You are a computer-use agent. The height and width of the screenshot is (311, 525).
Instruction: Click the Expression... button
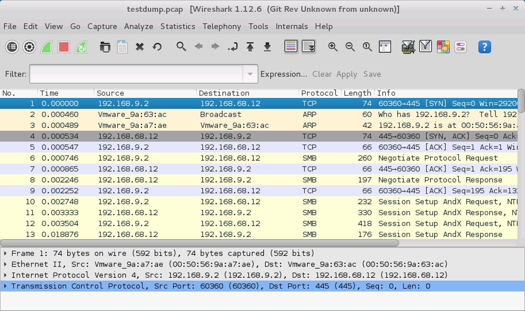[x=284, y=74]
